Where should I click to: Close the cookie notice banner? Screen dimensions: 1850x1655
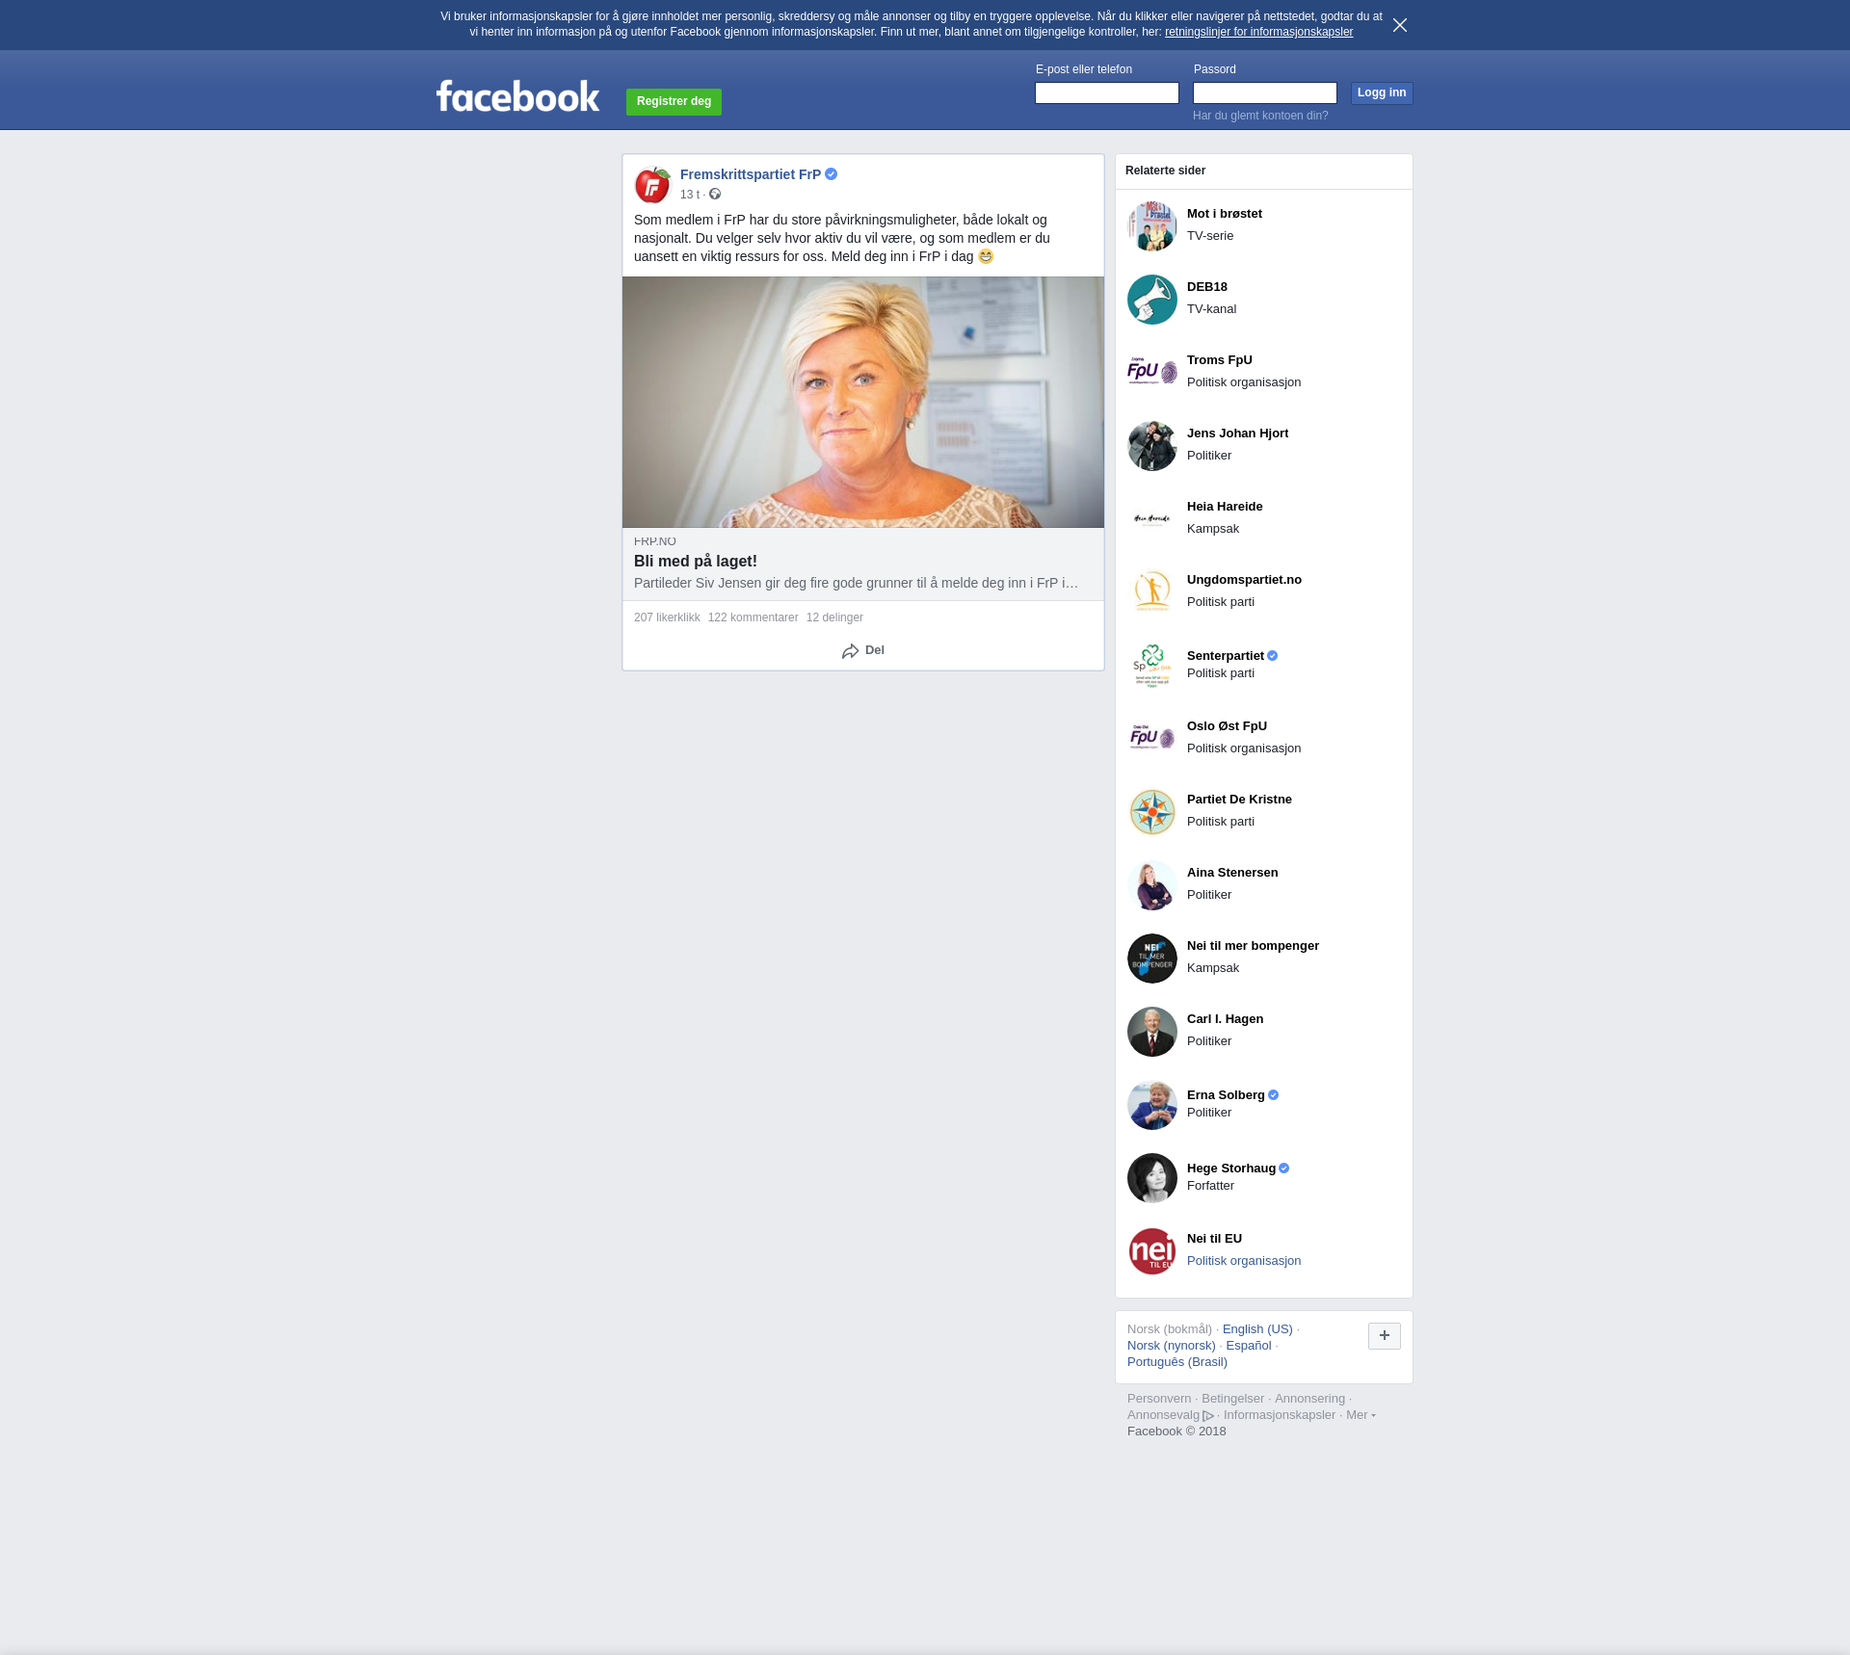1400,25
